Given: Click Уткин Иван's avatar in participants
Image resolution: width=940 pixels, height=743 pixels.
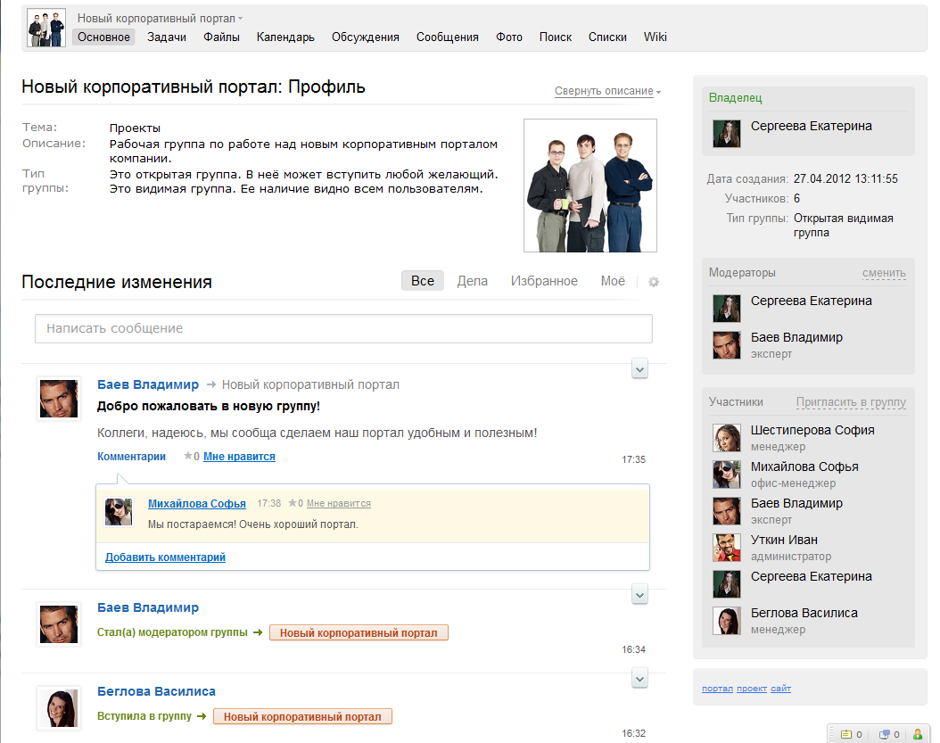Looking at the screenshot, I should point(727,548).
